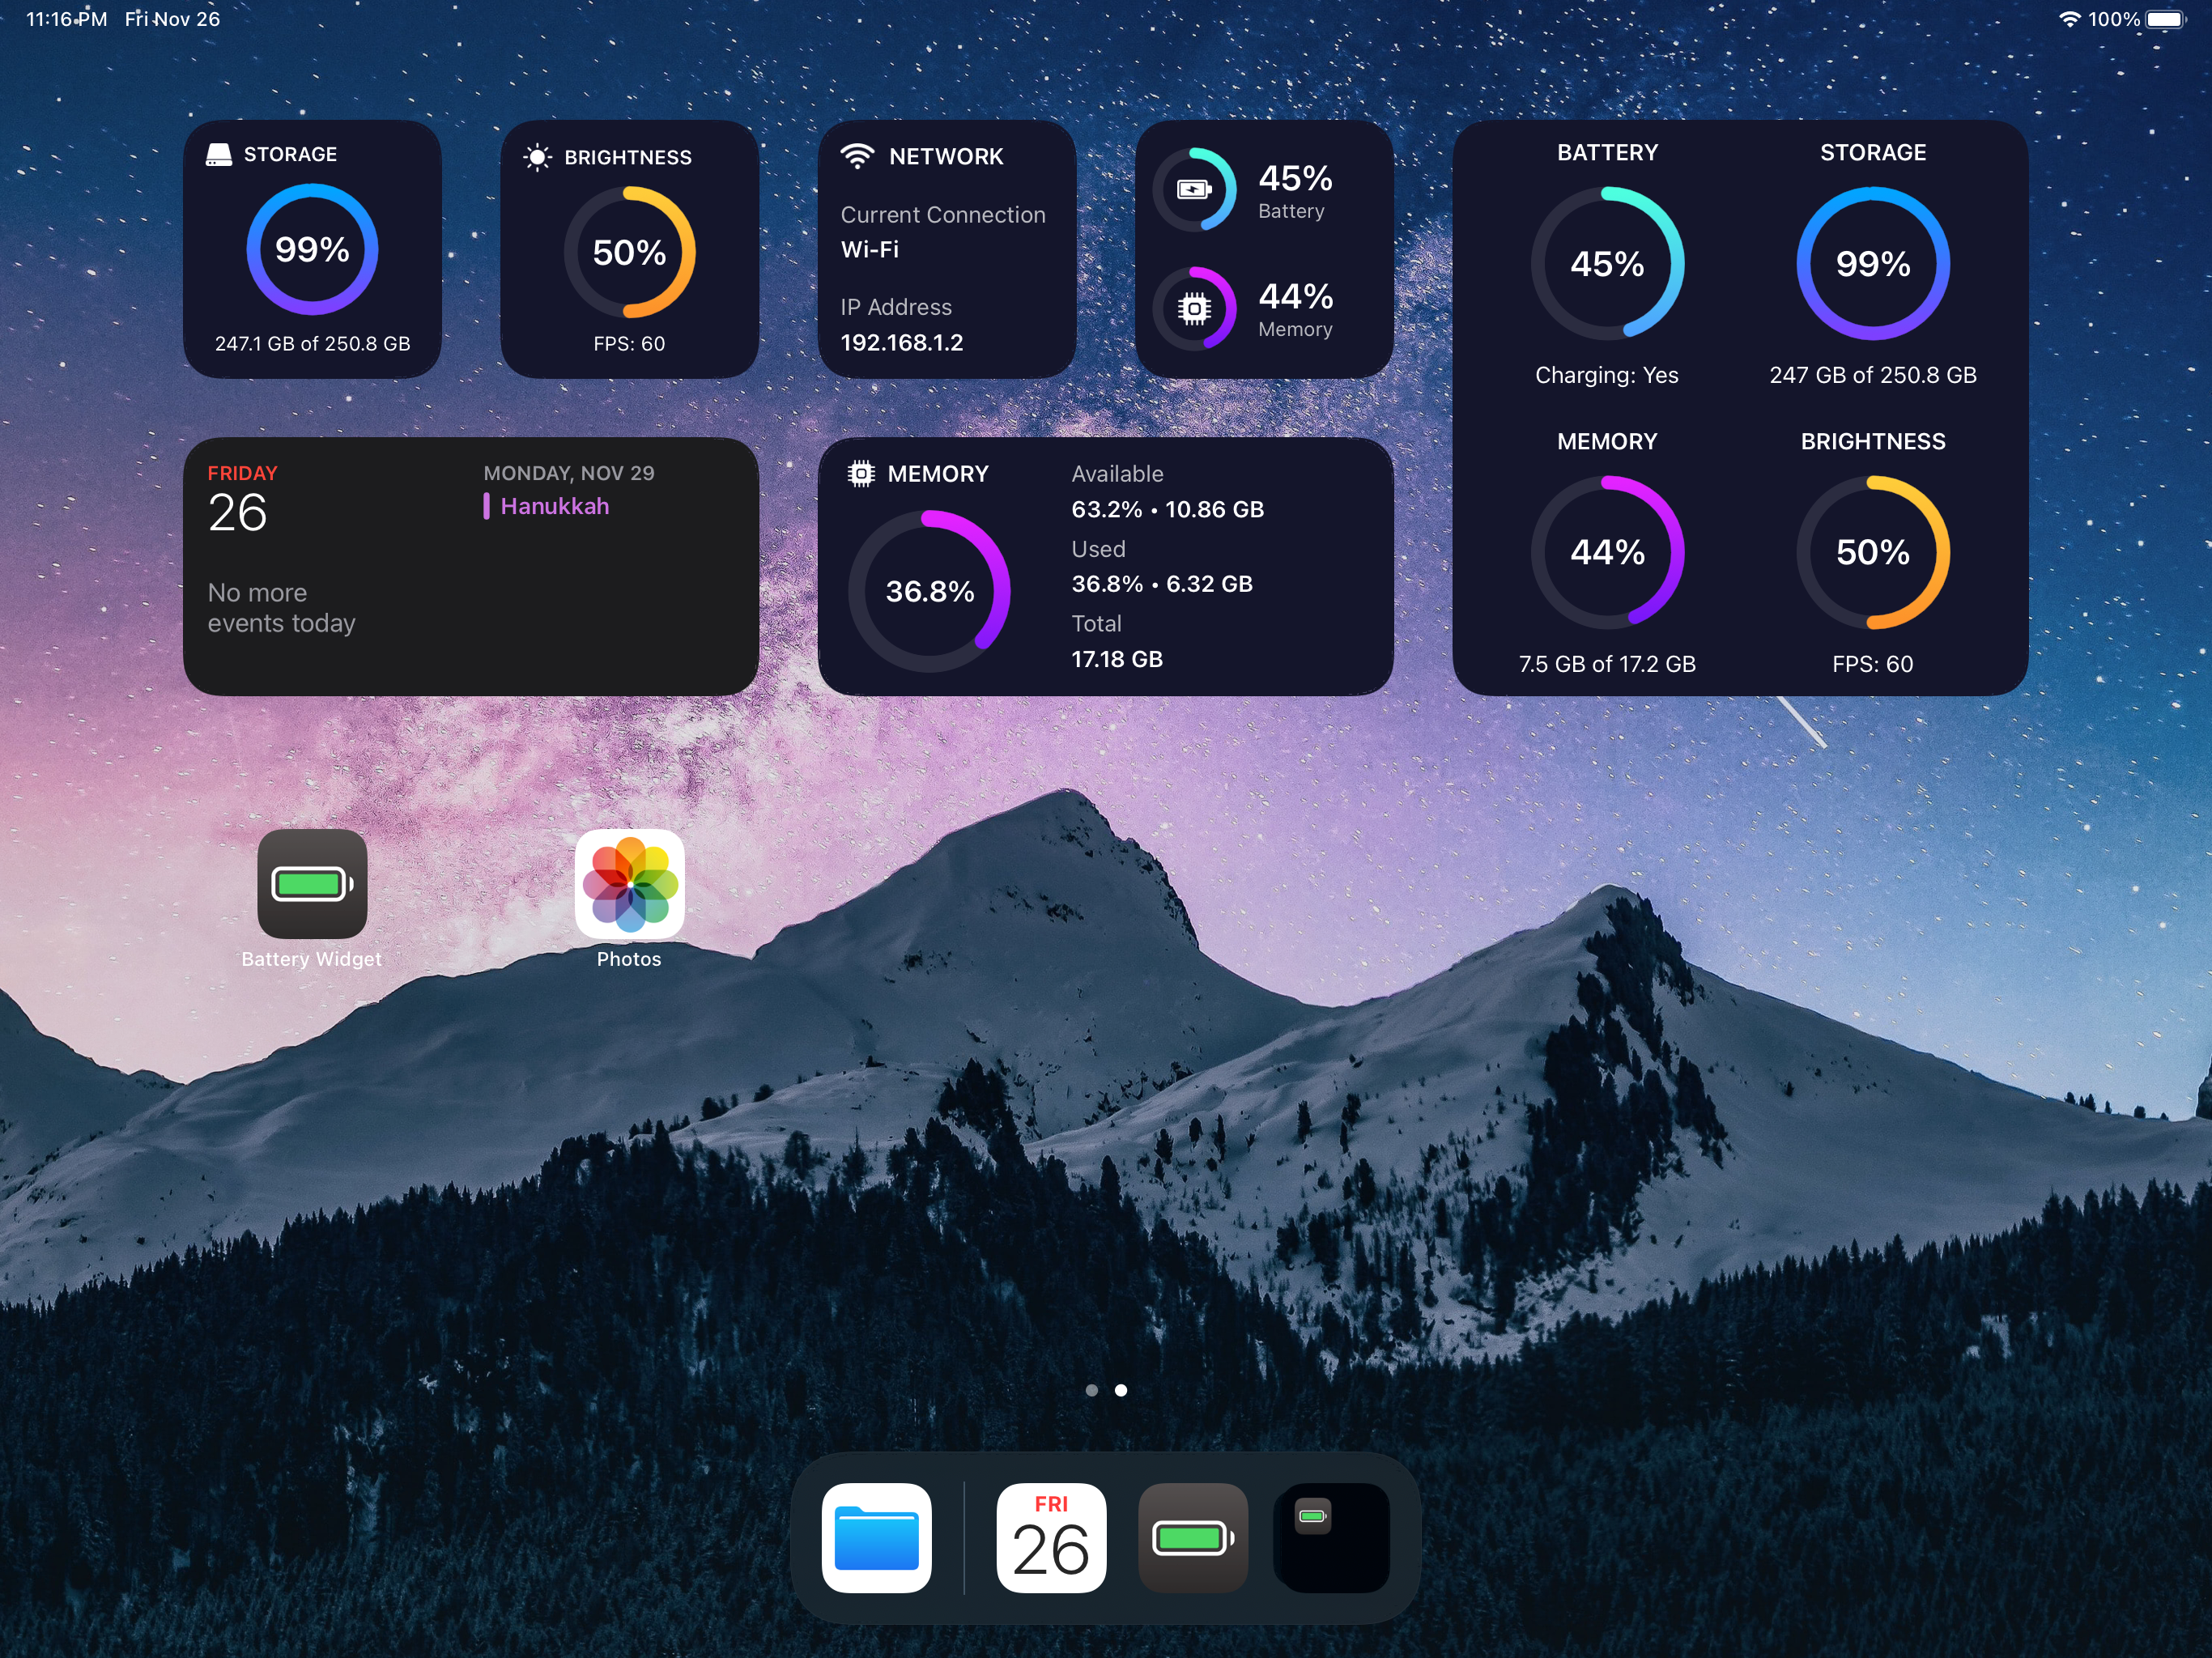Open the Calendar app in dock
Viewport: 2212px width, 1658px height.
(1051, 1537)
